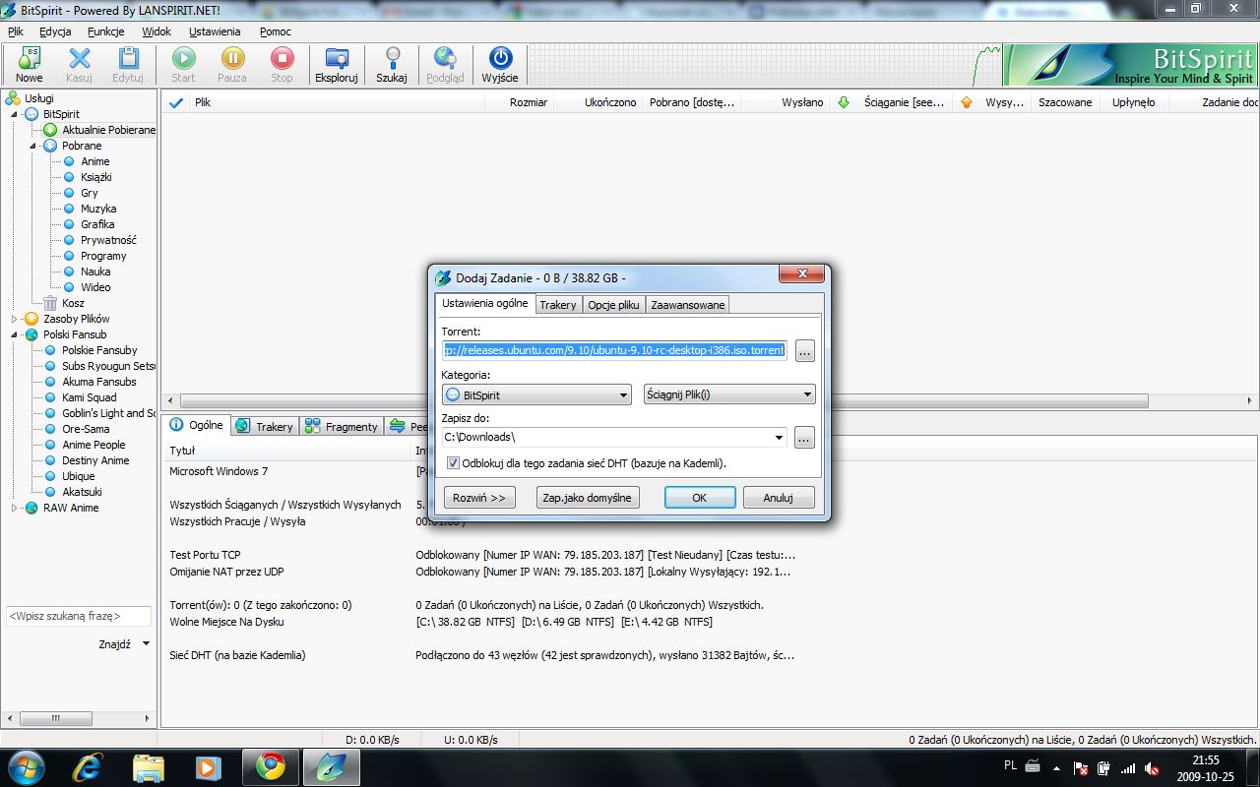Click the horizontal list scrollbar

click(664, 401)
